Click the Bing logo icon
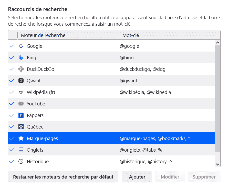Viewport: 228px width, 187px height. pyautogui.click(x=21, y=57)
